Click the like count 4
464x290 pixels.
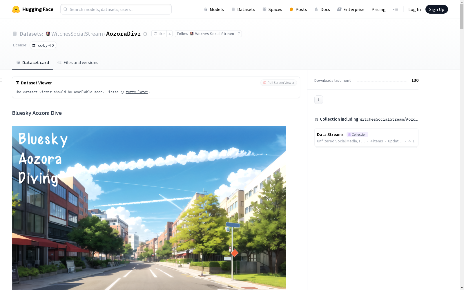(x=170, y=34)
